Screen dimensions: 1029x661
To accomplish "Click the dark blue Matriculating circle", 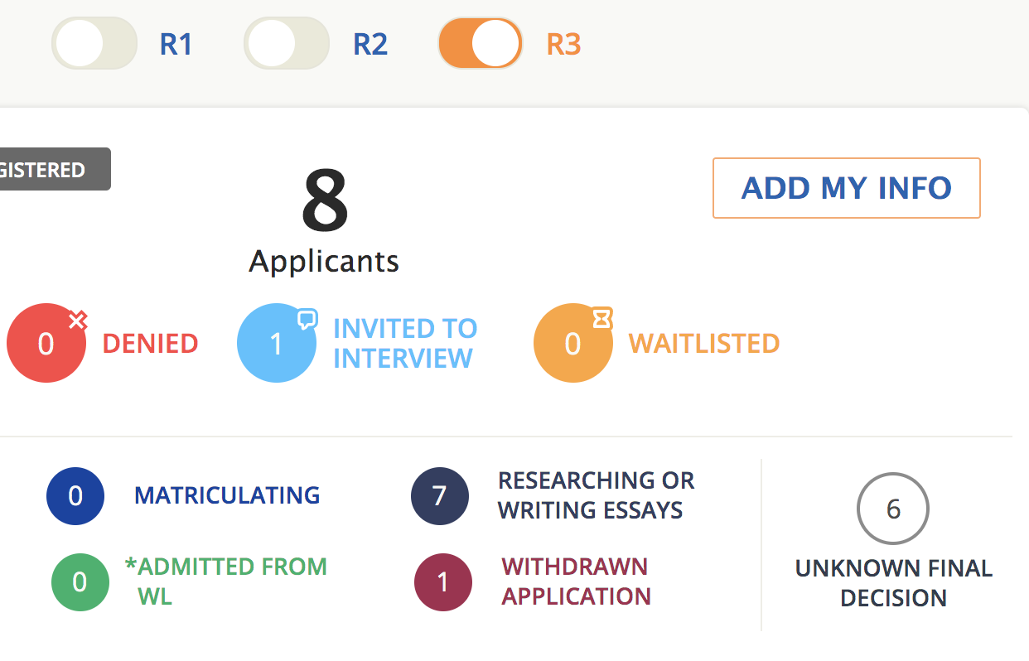I will tap(75, 496).
